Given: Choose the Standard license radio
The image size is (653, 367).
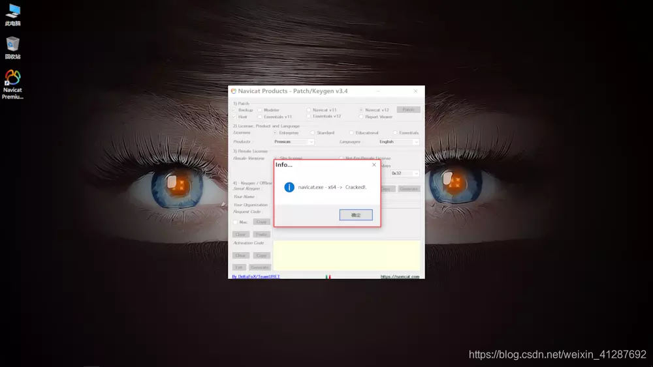Looking at the screenshot, I should click(x=312, y=132).
